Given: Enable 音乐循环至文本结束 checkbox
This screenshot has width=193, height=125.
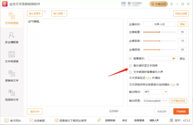Looking at the screenshot, I should (130, 66).
